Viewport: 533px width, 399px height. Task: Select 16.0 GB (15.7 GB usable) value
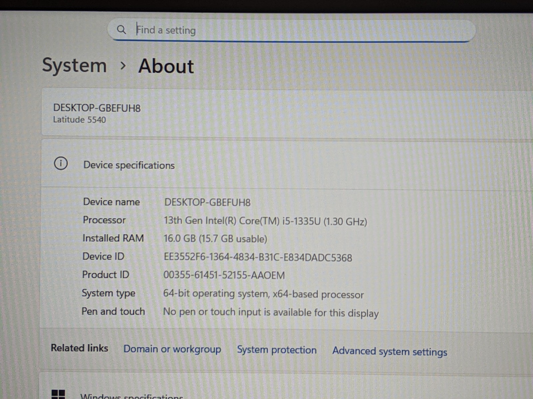tap(215, 239)
